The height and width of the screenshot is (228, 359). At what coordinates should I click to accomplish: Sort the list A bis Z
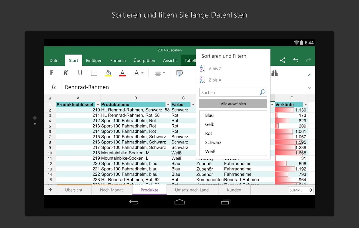click(x=215, y=68)
